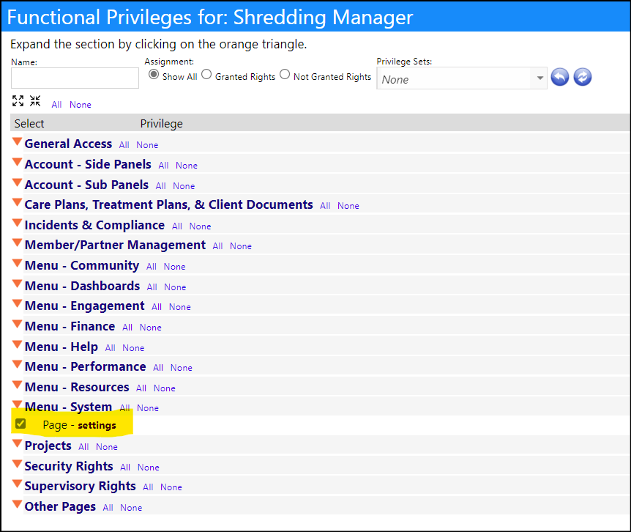Screen dimensions: 631x532
Task: Expand the Menu - Engagement triangle
Action: click(17, 303)
